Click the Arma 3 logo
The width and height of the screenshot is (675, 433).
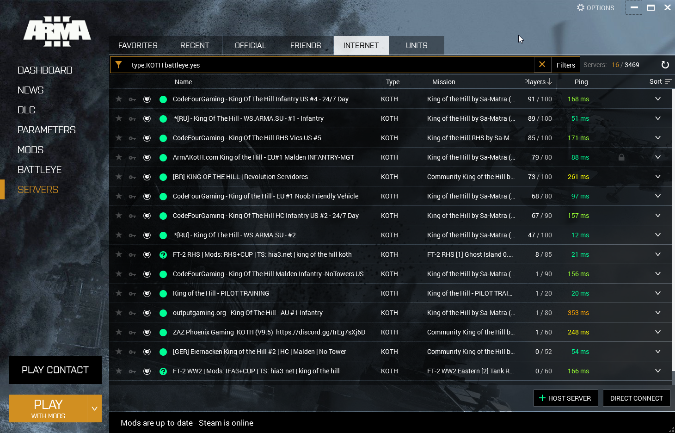57,31
